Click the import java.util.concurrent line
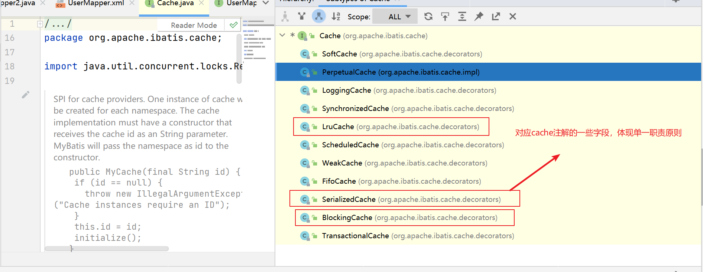The image size is (703, 272). click(x=143, y=66)
